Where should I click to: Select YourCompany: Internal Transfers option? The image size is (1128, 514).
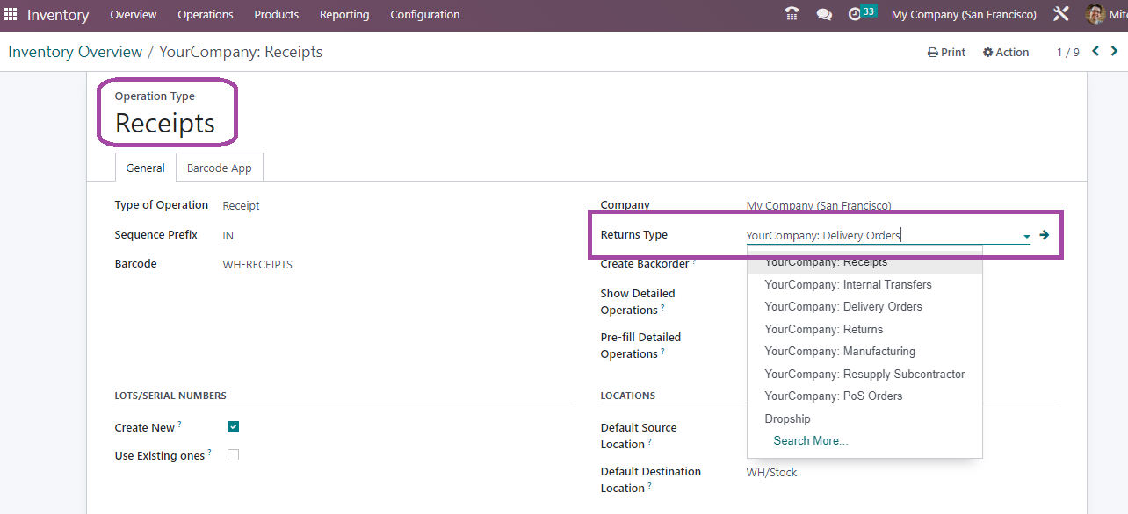pos(864,284)
